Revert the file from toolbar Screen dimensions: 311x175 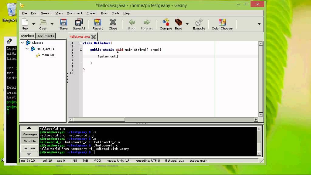[97, 24]
